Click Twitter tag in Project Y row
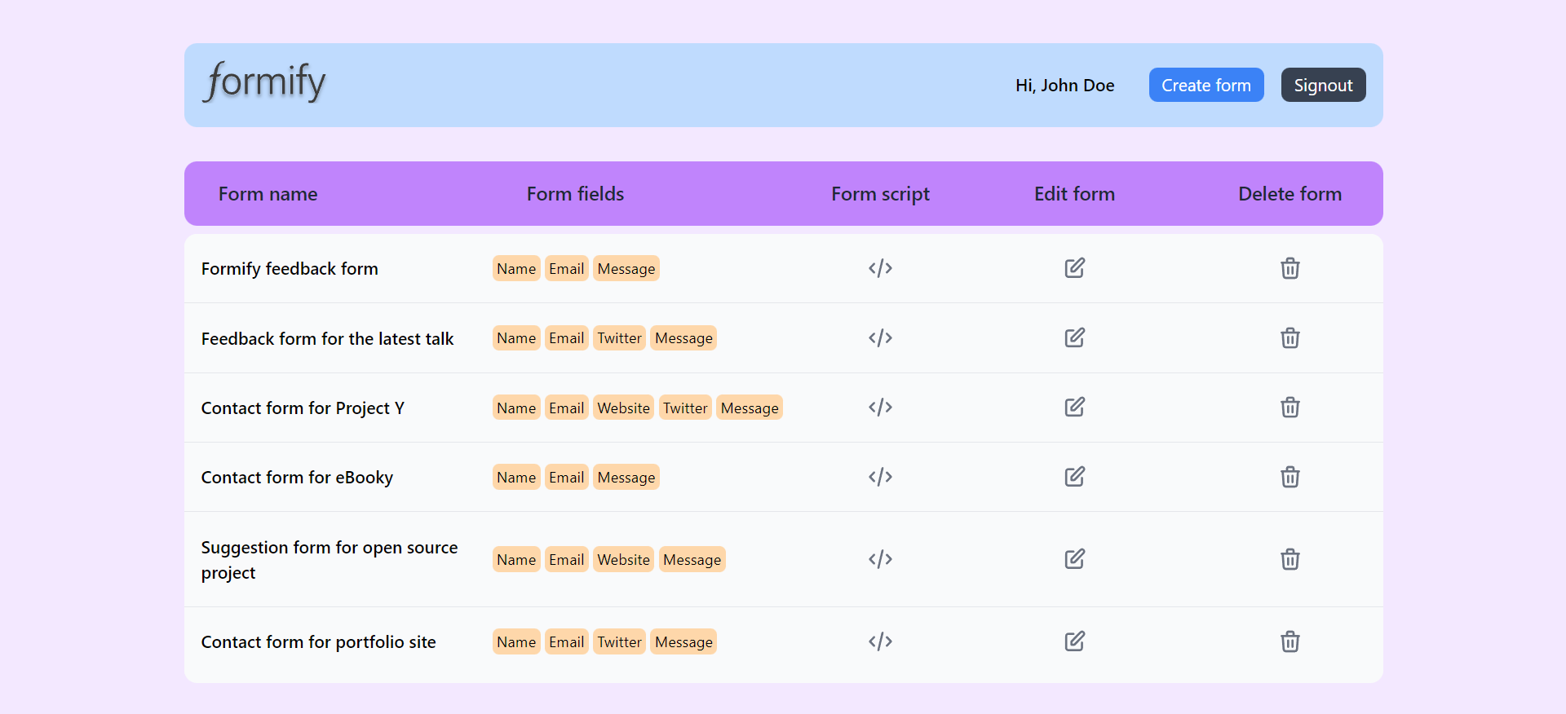Viewport: 1566px width, 714px height. (685, 408)
